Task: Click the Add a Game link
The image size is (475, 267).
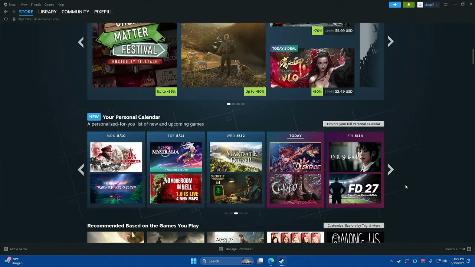Action: [18, 249]
